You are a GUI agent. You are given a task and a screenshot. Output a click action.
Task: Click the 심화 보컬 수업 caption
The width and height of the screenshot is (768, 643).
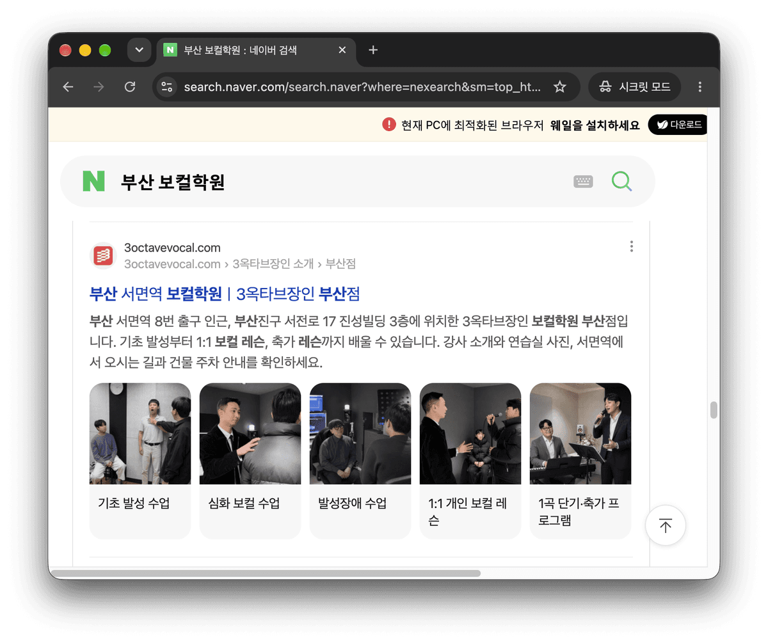pos(244,503)
